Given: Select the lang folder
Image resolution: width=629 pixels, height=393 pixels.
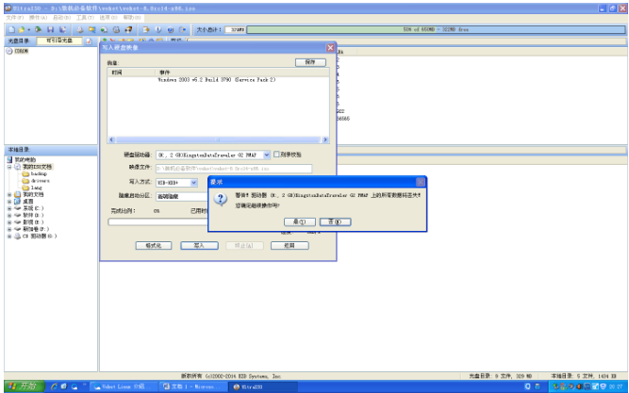Looking at the screenshot, I should pos(32,188).
